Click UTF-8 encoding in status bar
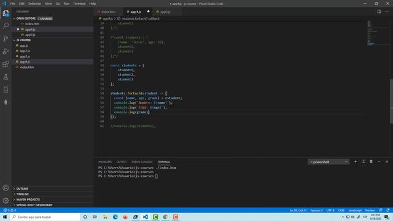The image size is (393, 221). click(330, 210)
